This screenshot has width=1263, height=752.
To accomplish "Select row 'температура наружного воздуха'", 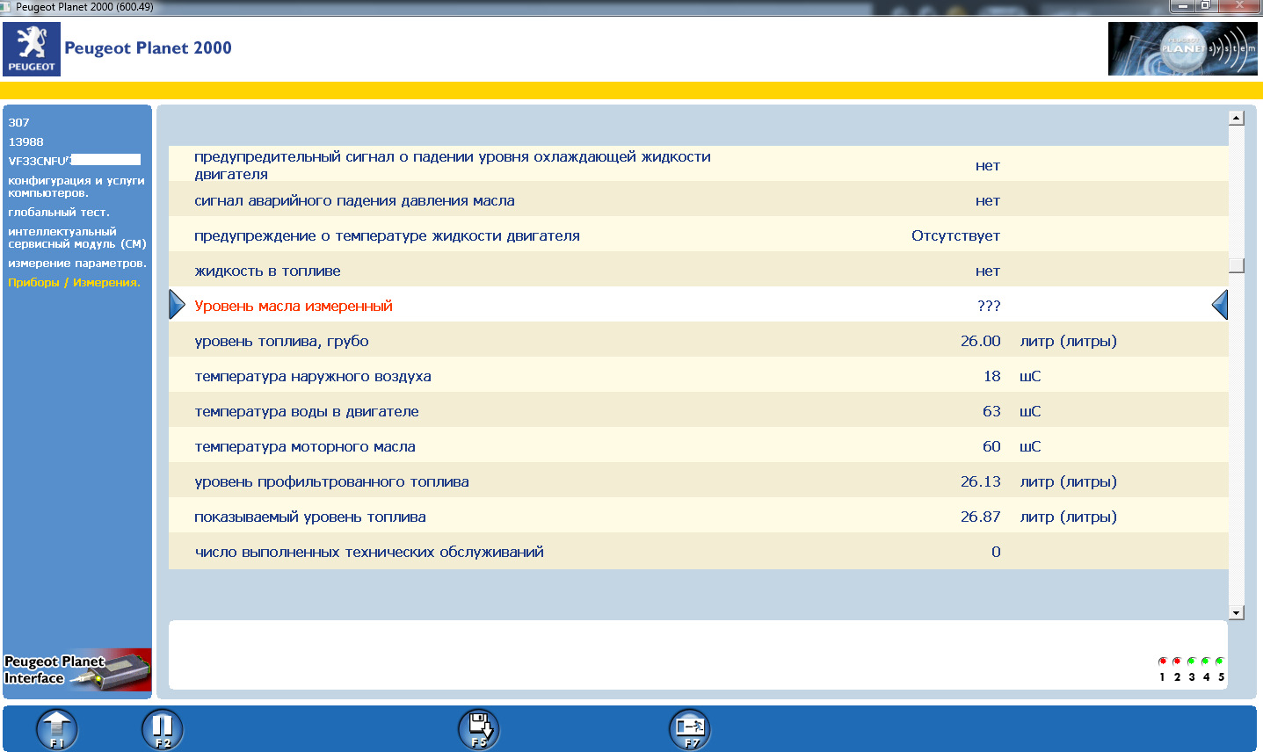I will [x=698, y=375].
